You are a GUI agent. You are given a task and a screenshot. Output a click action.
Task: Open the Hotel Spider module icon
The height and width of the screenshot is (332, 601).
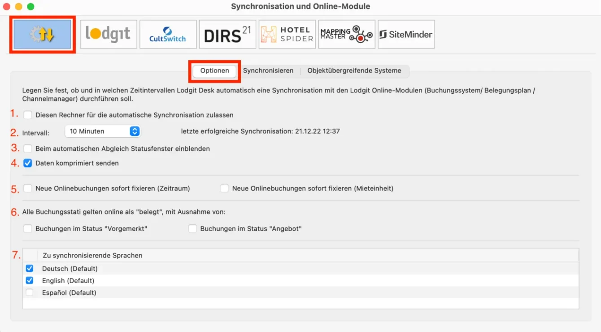pos(287,34)
